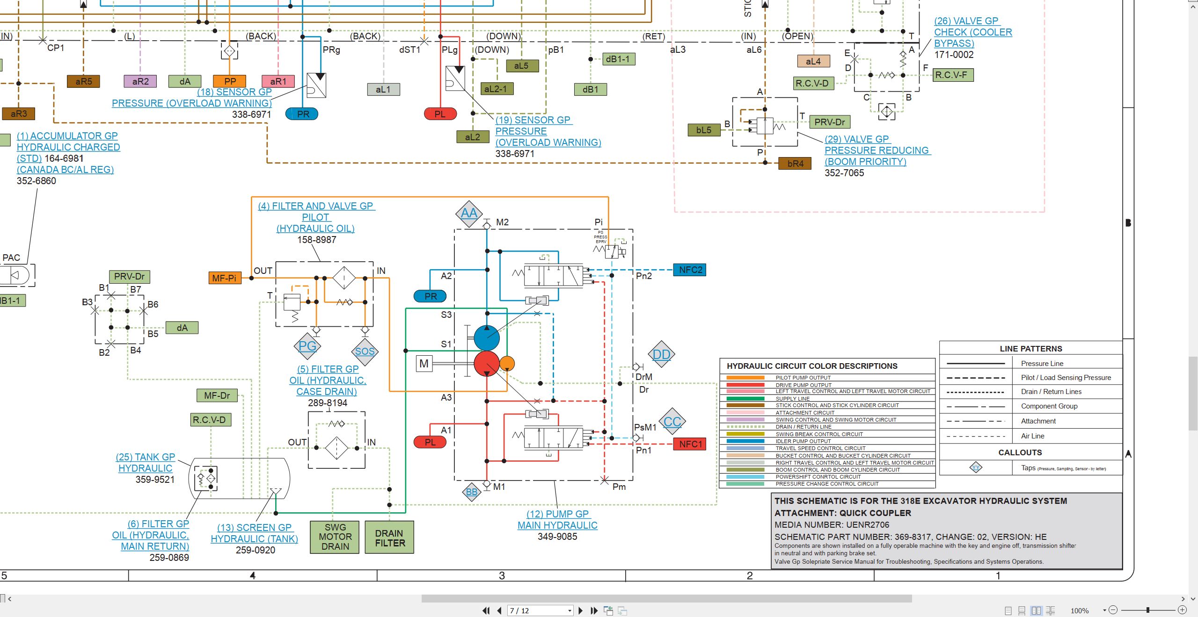
Task: Switch to continuous page layout
Action: tap(1022, 610)
